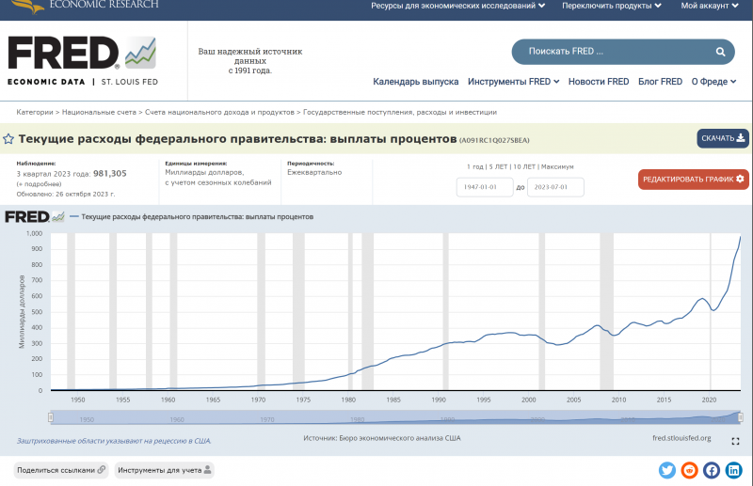Click the range slider's left handle
The height and width of the screenshot is (486, 753).
pyautogui.click(x=50, y=417)
